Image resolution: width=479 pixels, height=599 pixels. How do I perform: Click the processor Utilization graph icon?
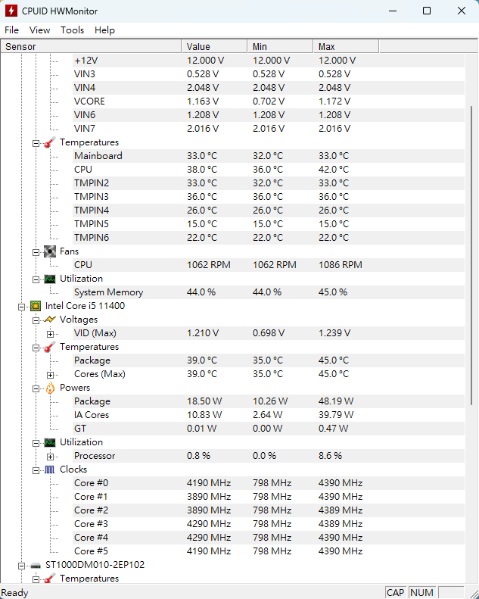[x=50, y=442]
